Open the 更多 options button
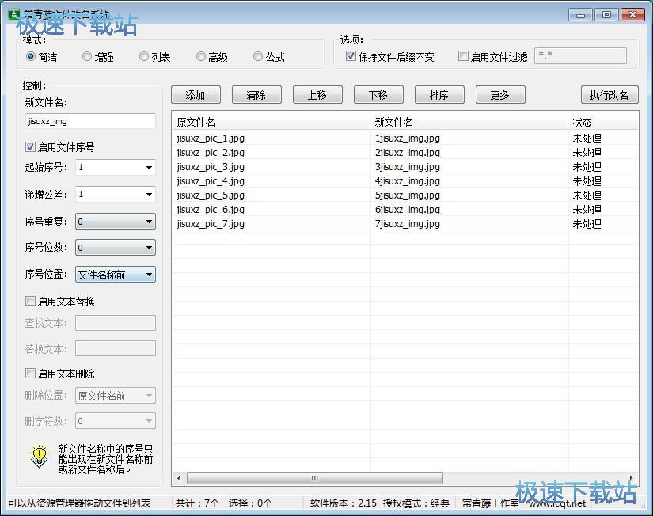This screenshot has width=653, height=516. (499, 94)
